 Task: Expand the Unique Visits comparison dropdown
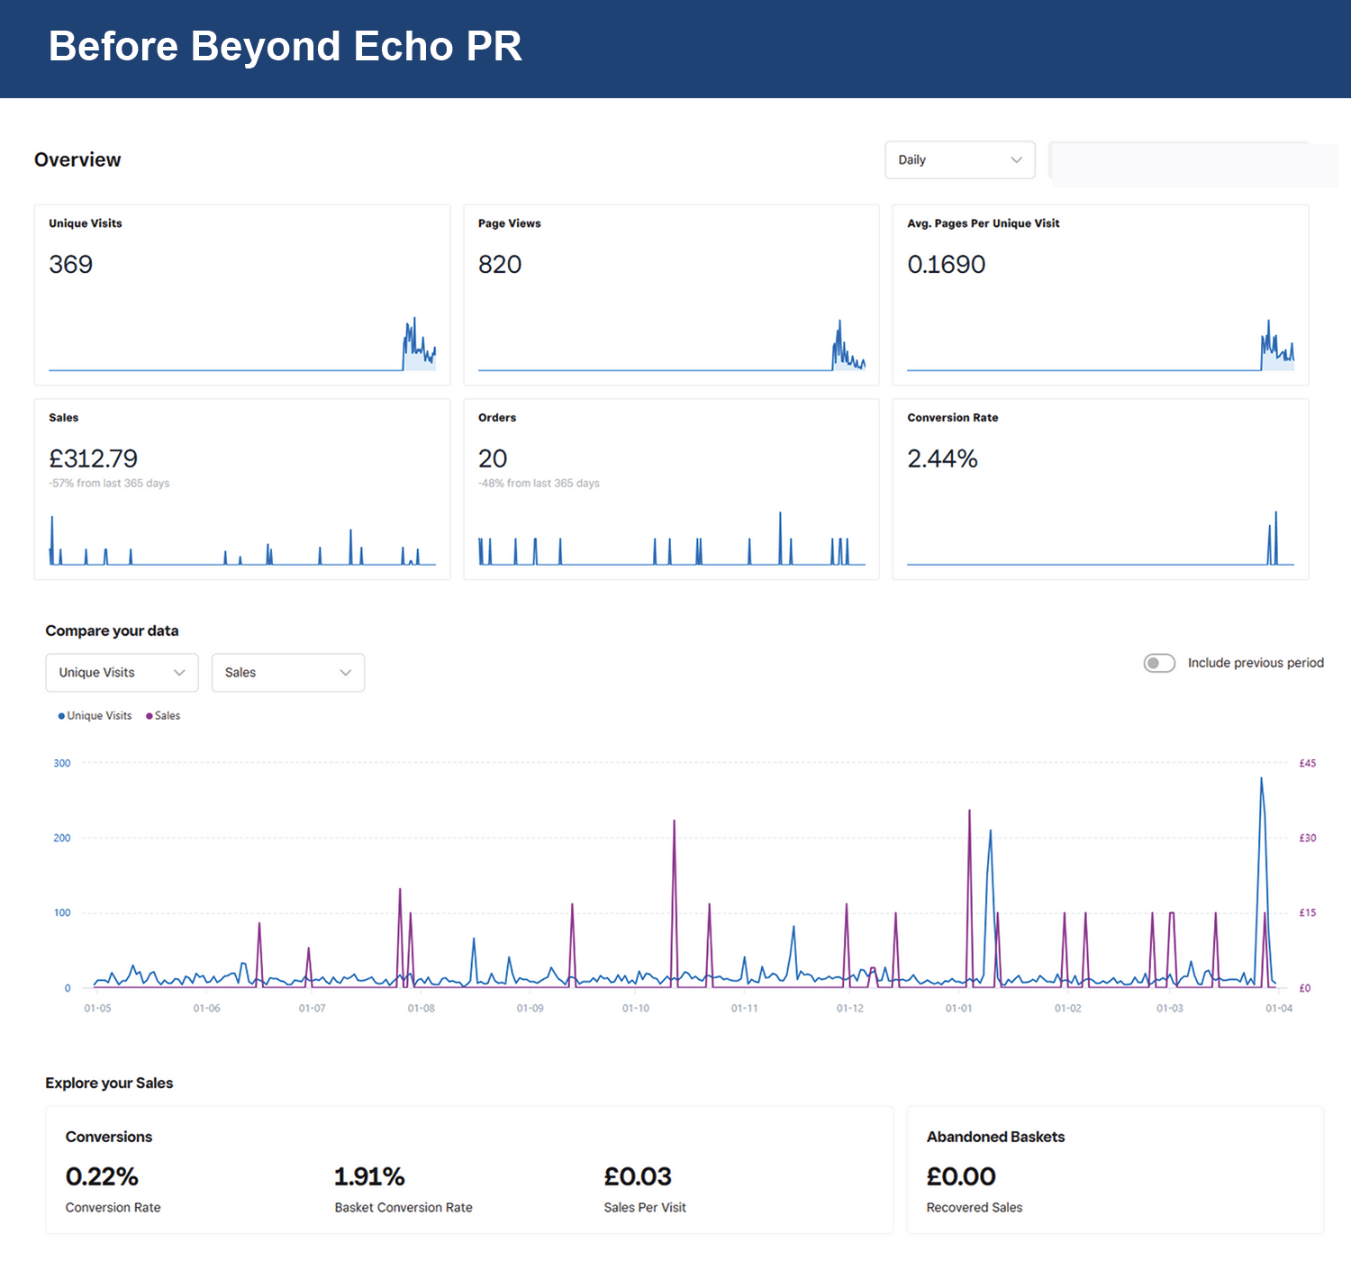(122, 673)
